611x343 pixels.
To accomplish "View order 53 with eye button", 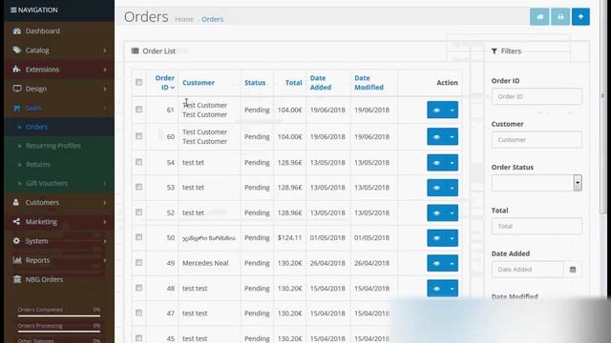I will point(436,188).
